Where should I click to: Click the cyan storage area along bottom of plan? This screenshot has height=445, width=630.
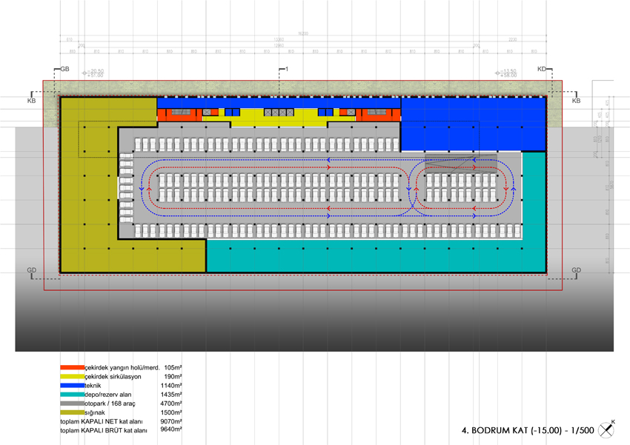pos(371,257)
